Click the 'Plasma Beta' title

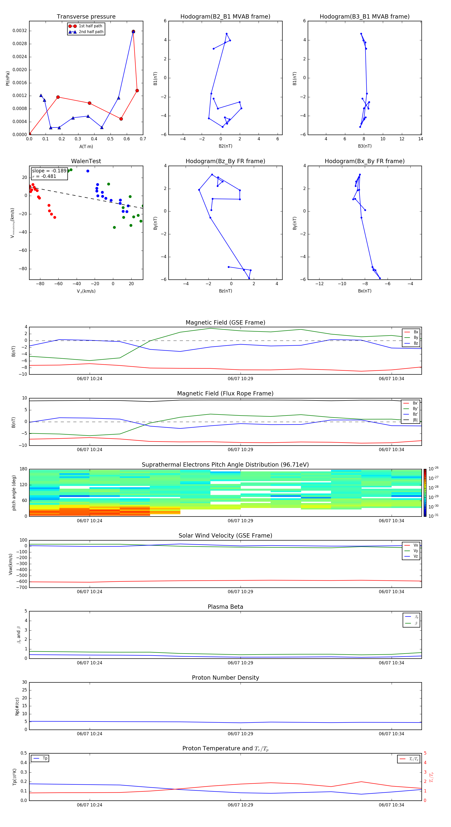pyautogui.click(x=225, y=607)
